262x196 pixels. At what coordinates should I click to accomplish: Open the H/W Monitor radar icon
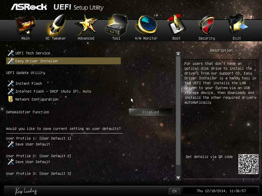pos(146,25)
